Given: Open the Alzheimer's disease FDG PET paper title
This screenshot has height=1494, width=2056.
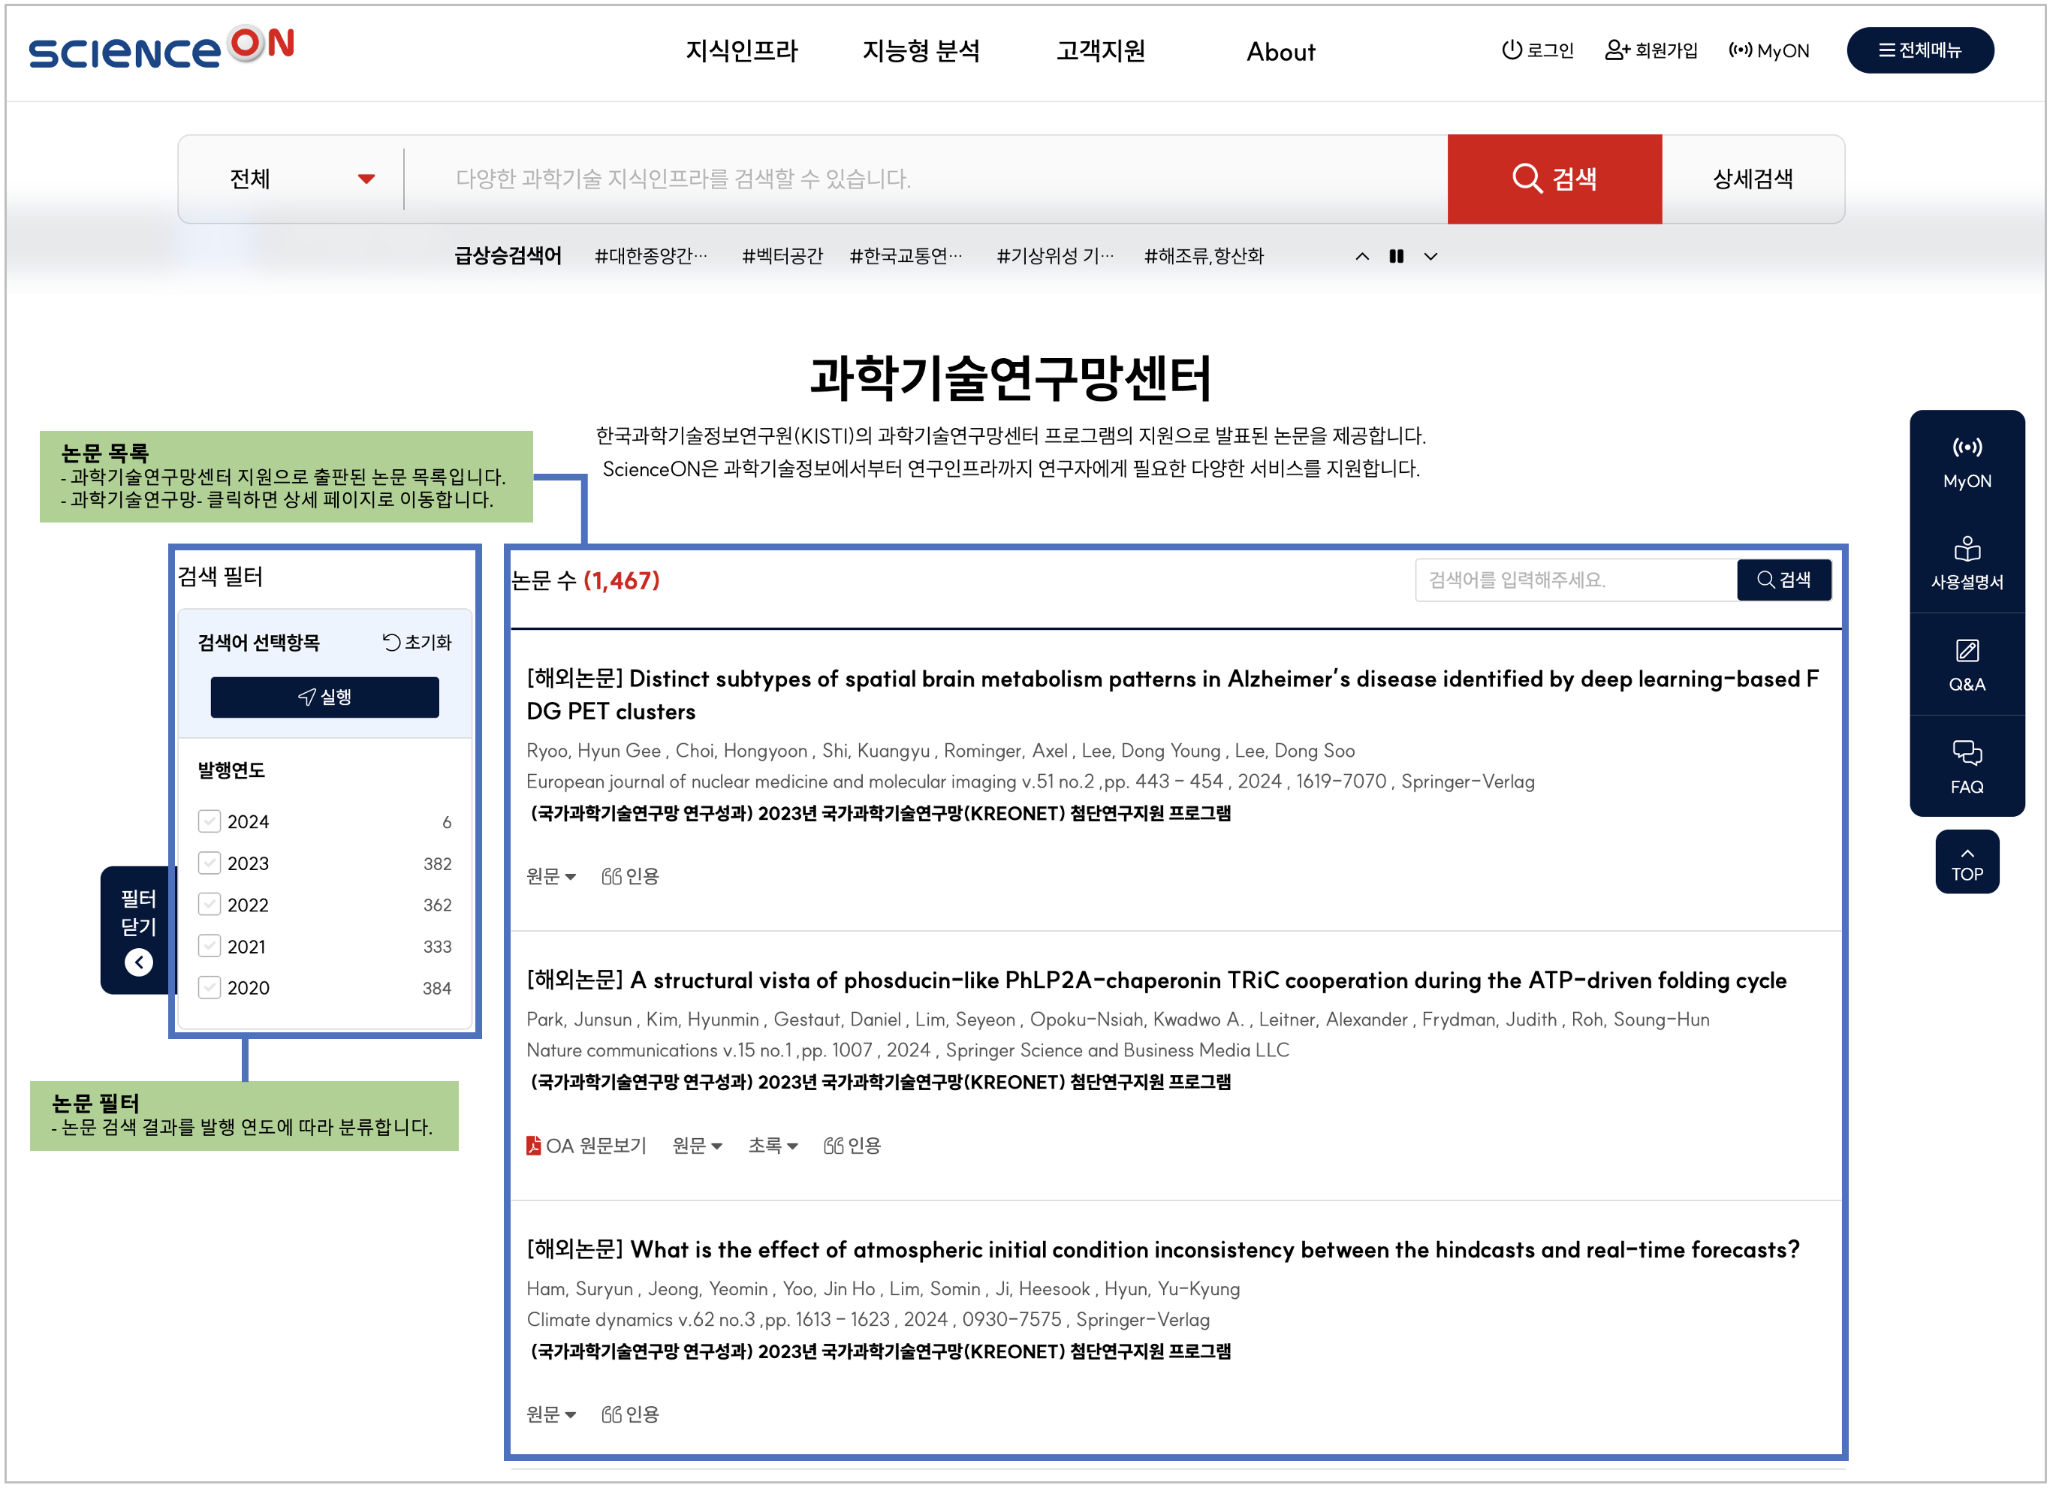Looking at the screenshot, I should click(x=1173, y=696).
